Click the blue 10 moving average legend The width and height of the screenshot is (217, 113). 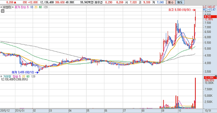tap(32, 7)
